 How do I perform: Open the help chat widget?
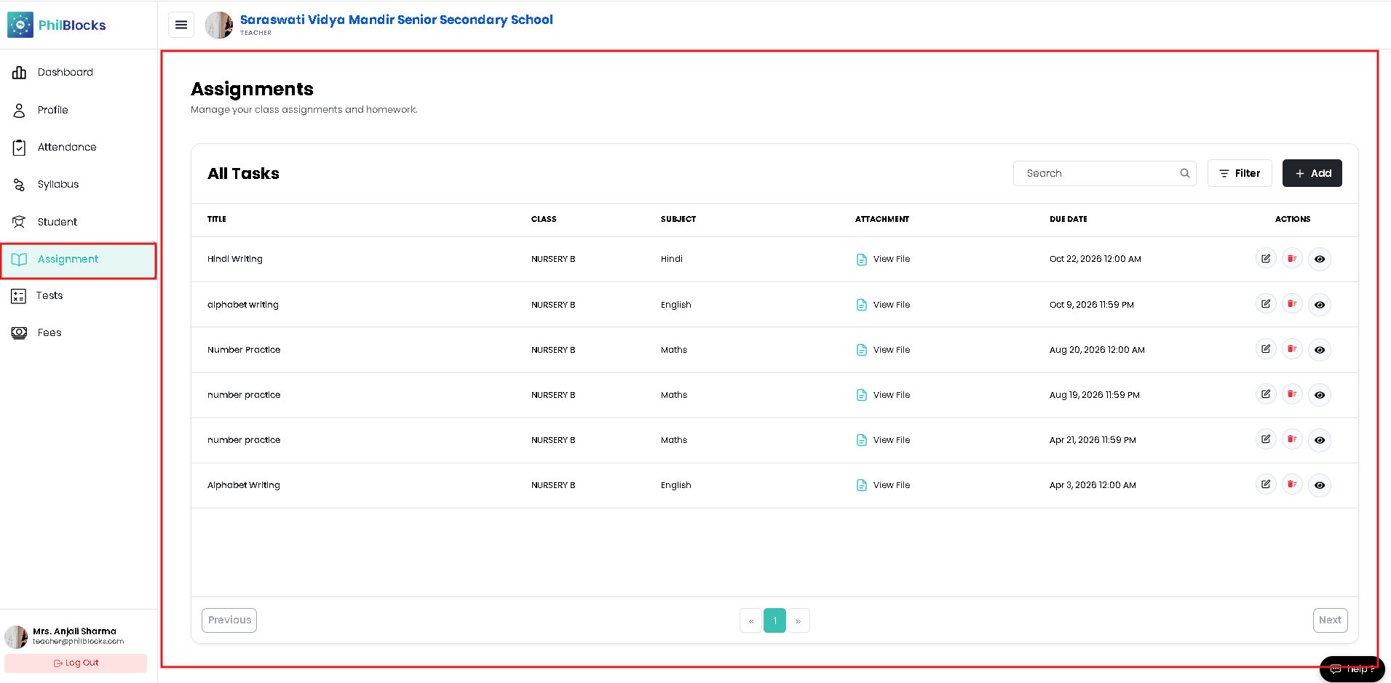point(1352,668)
